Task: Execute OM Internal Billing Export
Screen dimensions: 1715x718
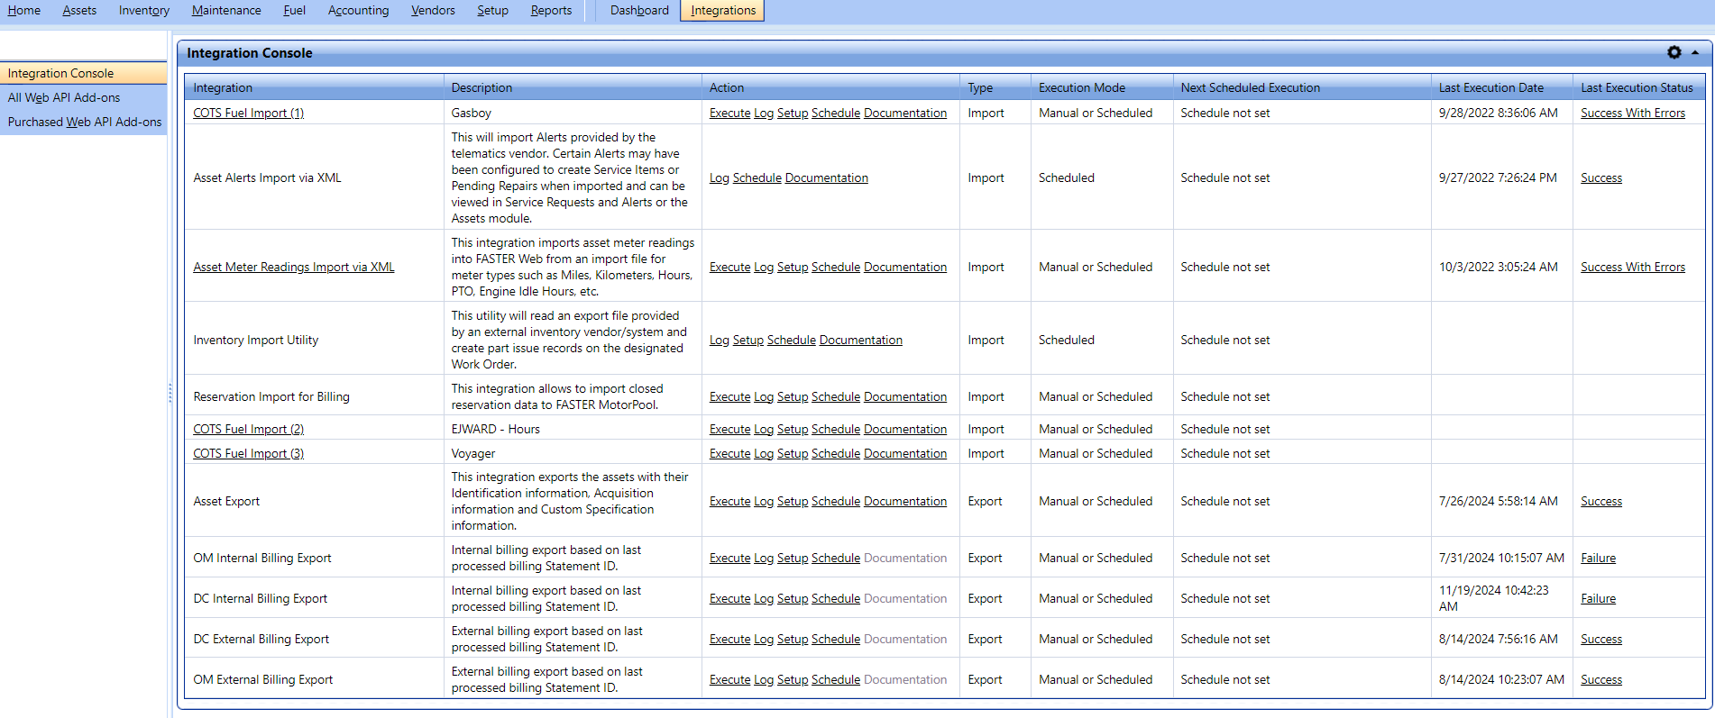Action: point(729,558)
